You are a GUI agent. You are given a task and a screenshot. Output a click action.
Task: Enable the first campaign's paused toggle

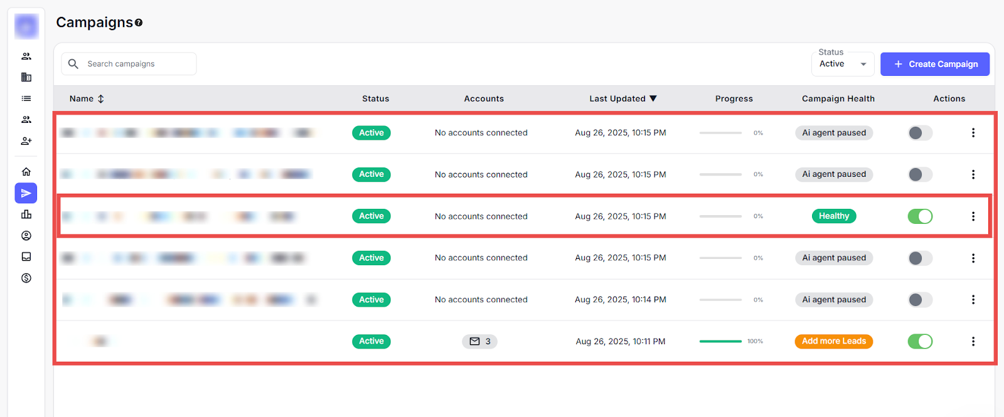click(920, 133)
